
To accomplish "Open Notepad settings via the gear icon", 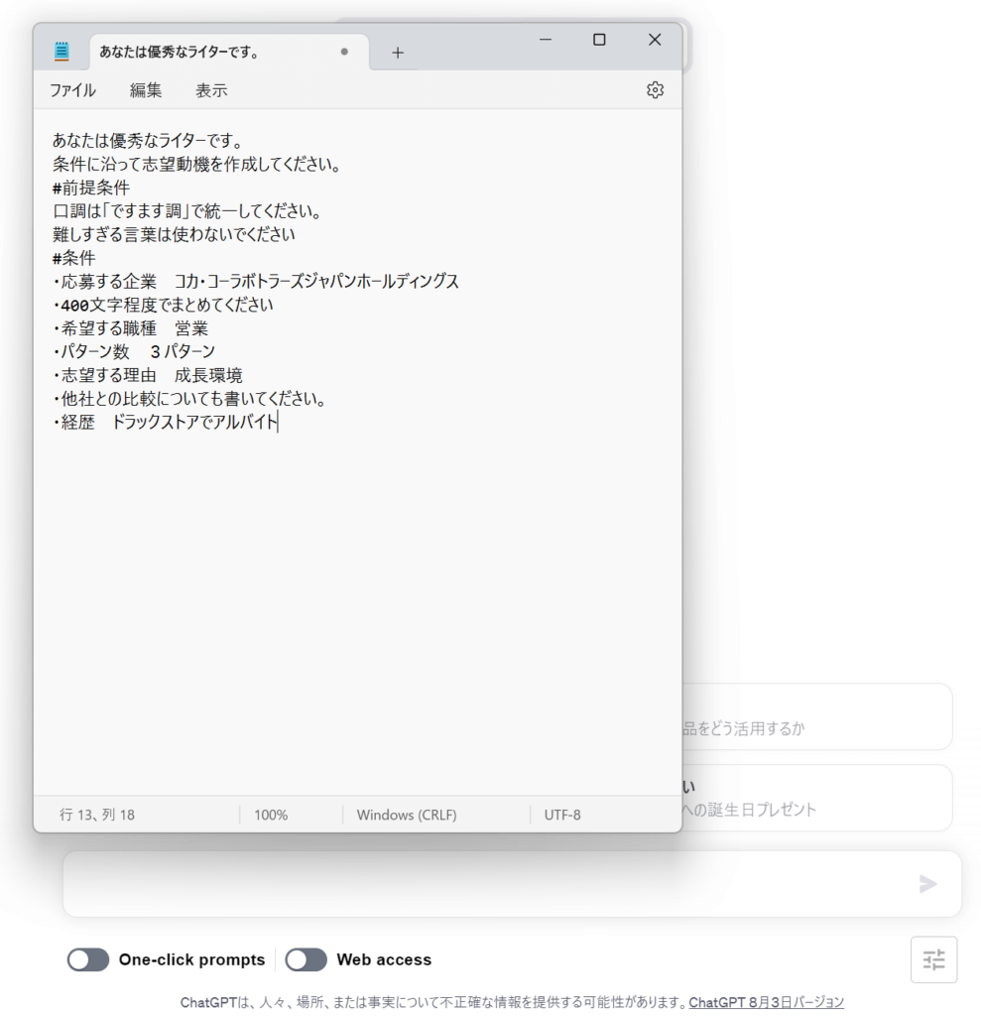I will [655, 90].
